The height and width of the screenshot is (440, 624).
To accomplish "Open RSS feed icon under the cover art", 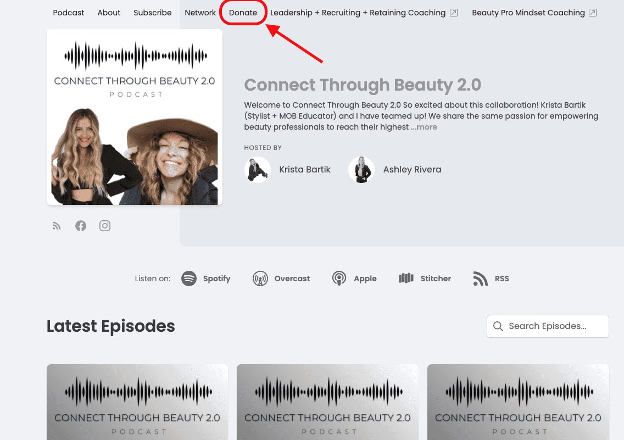I will (57, 226).
